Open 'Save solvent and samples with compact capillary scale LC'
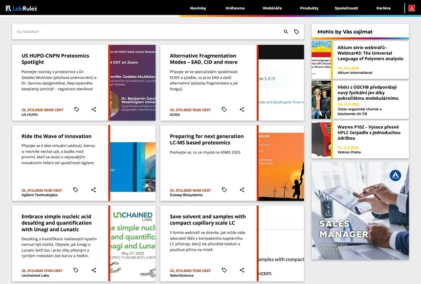Screen dimensions: 421x284 pyautogui.click(x=207, y=219)
